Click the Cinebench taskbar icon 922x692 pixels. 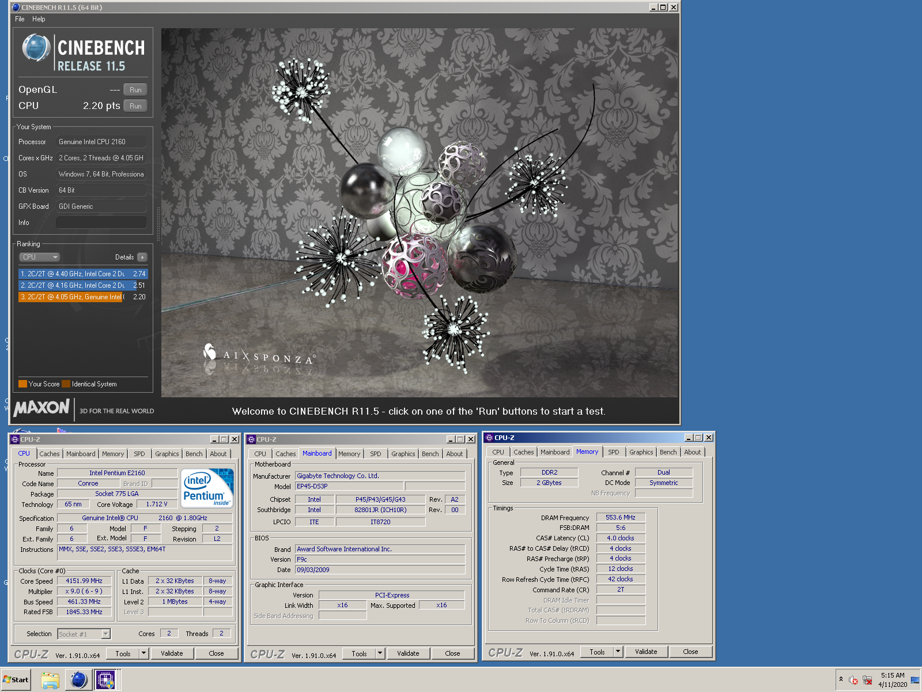pyautogui.click(x=78, y=680)
